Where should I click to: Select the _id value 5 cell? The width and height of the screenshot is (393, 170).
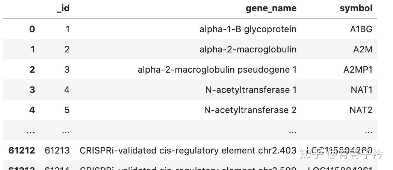tap(67, 110)
